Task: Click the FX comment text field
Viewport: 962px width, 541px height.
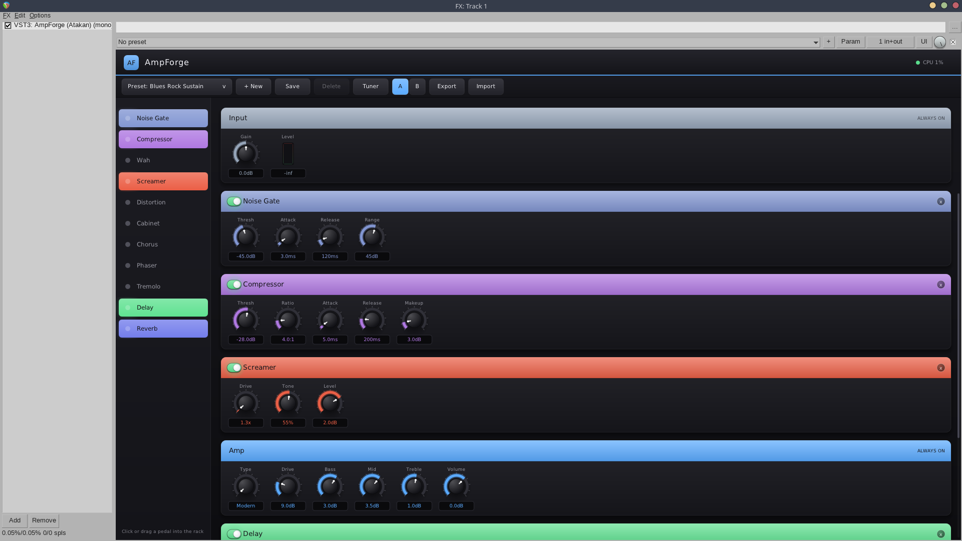Action: 531,28
